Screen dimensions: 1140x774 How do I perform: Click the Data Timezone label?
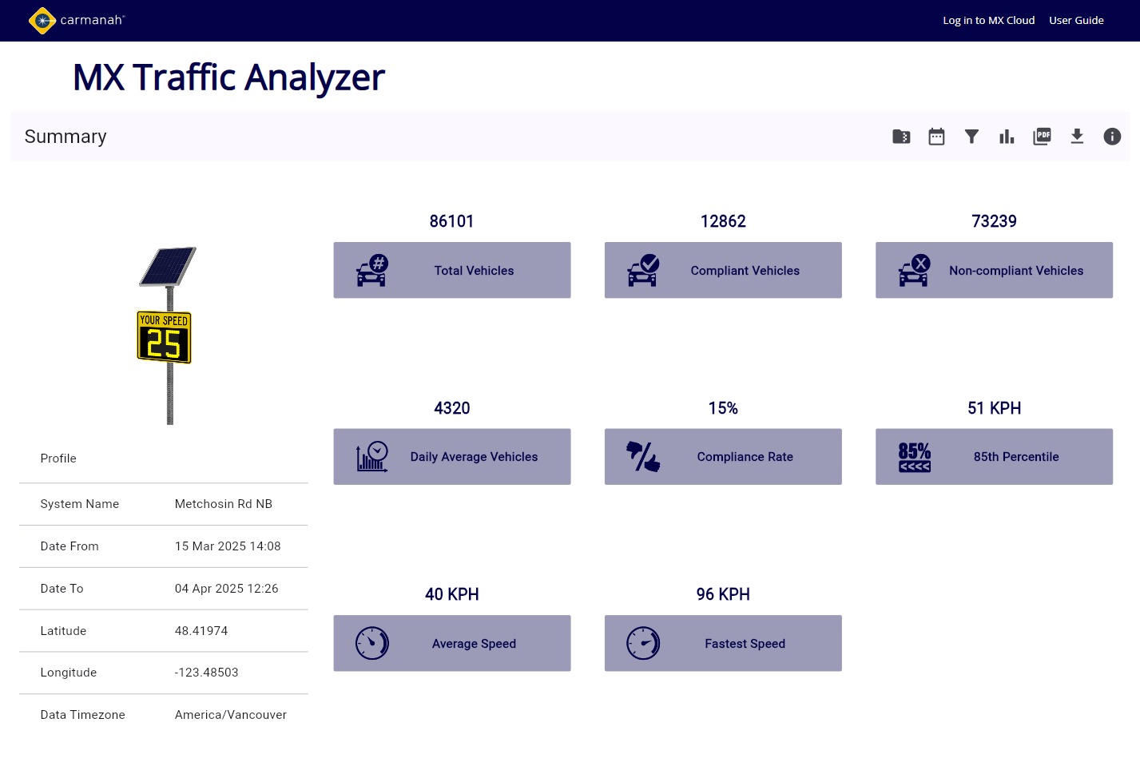(x=82, y=715)
